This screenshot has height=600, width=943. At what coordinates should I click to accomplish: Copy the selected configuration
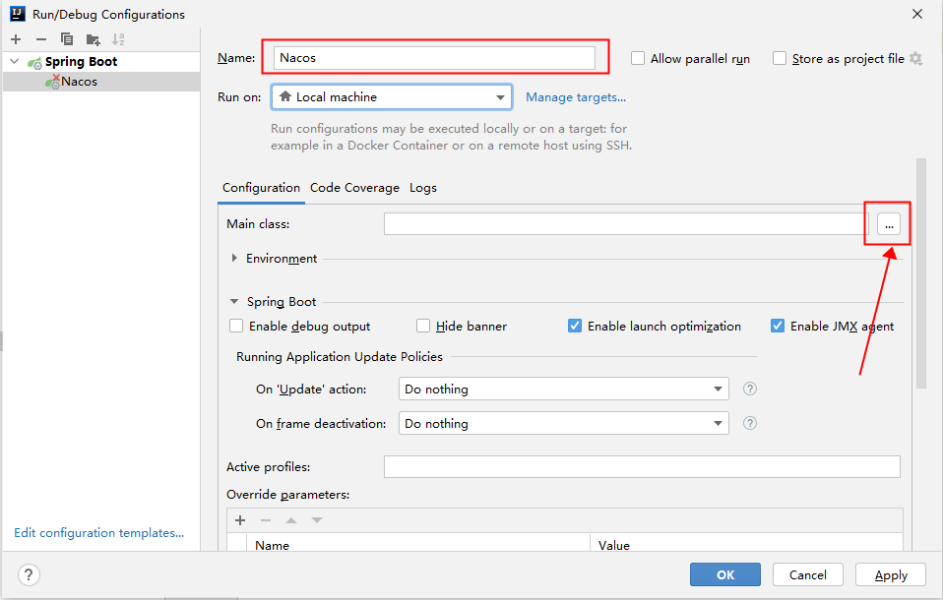67,39
